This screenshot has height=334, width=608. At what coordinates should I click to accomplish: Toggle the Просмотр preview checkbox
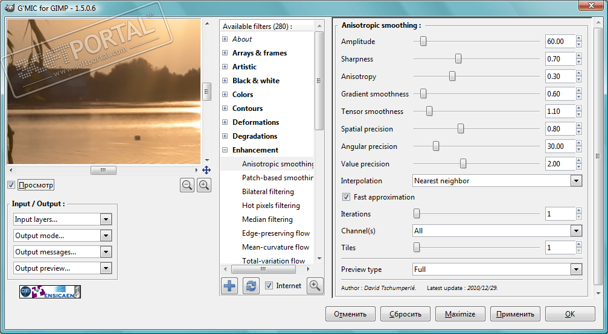click(x=11, y=185)
